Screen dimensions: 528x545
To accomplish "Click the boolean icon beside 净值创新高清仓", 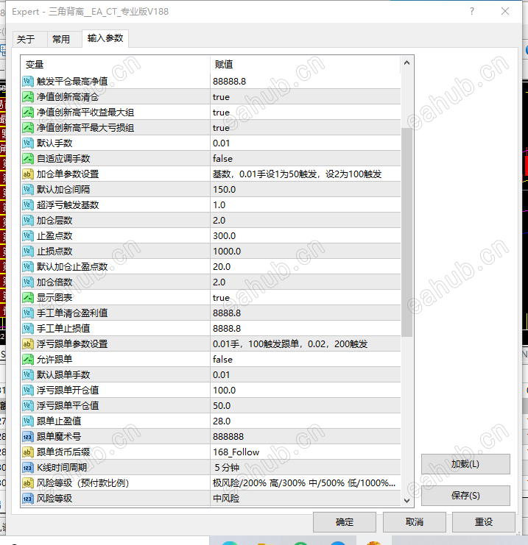I will tap(28, 97).
